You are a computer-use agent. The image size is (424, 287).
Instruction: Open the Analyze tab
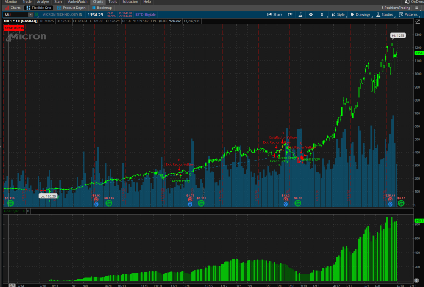(x=43, y=2)
